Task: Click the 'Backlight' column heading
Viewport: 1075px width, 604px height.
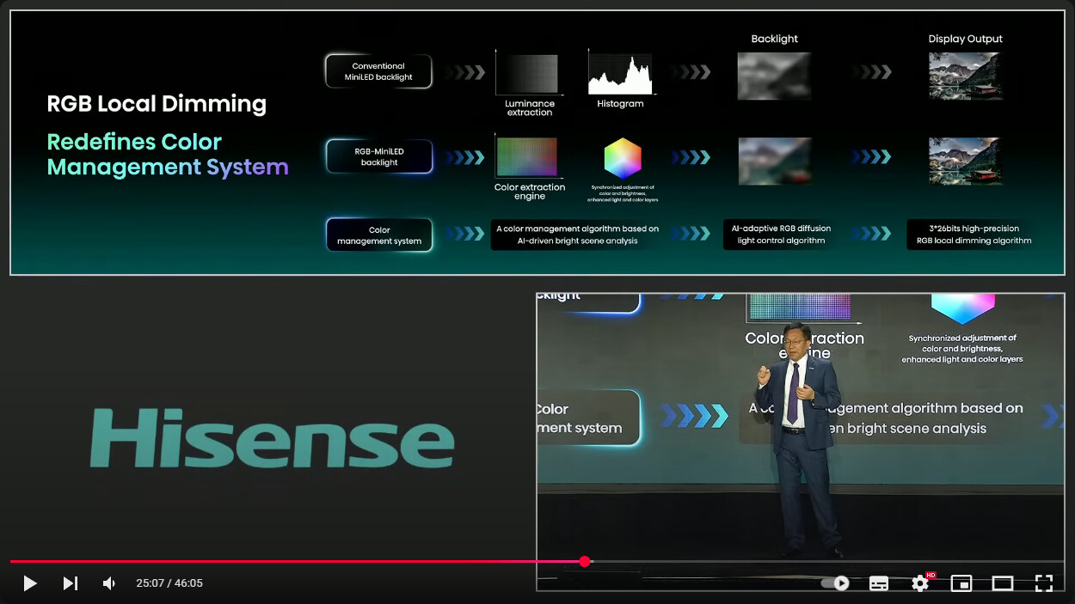Action: coord(774,39)
